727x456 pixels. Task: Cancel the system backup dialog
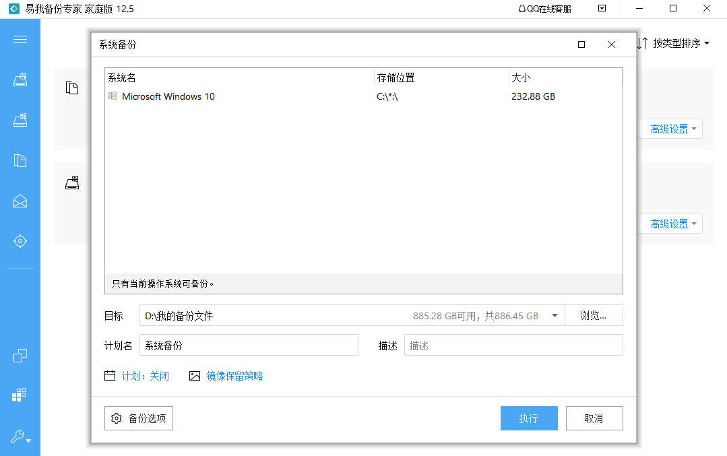point(594,418)
